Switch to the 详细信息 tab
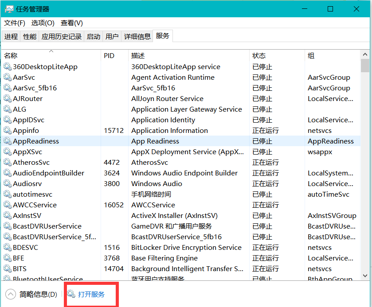Screen dimensions: 372x307 [x=137, y=36]
